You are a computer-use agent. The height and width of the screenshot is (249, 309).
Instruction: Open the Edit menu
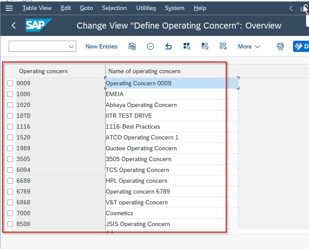point(66,8)
